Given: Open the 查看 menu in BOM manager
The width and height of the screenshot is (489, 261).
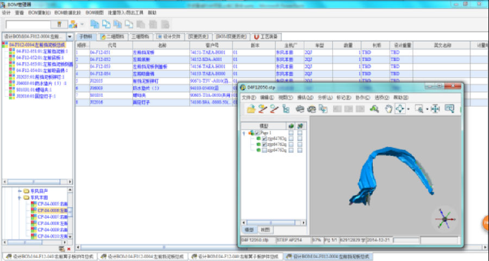Looking at the screenshot, I should point(20,13).
